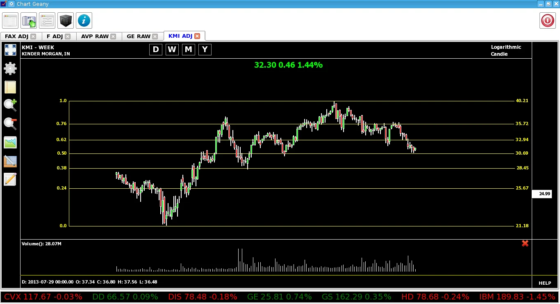Switch chart to yearly Y timeframe
Screen dimensions: 560x304
pyautogui.click(x=205, y=50)
